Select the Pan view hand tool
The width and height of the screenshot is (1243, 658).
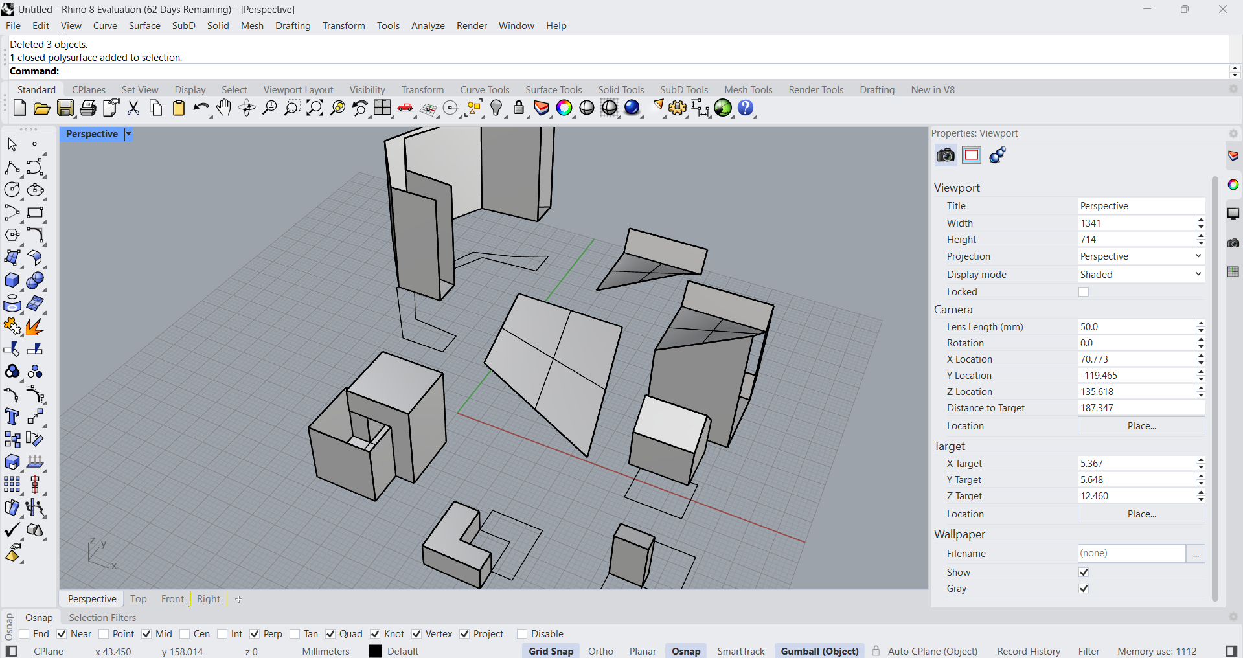point(224,108)
